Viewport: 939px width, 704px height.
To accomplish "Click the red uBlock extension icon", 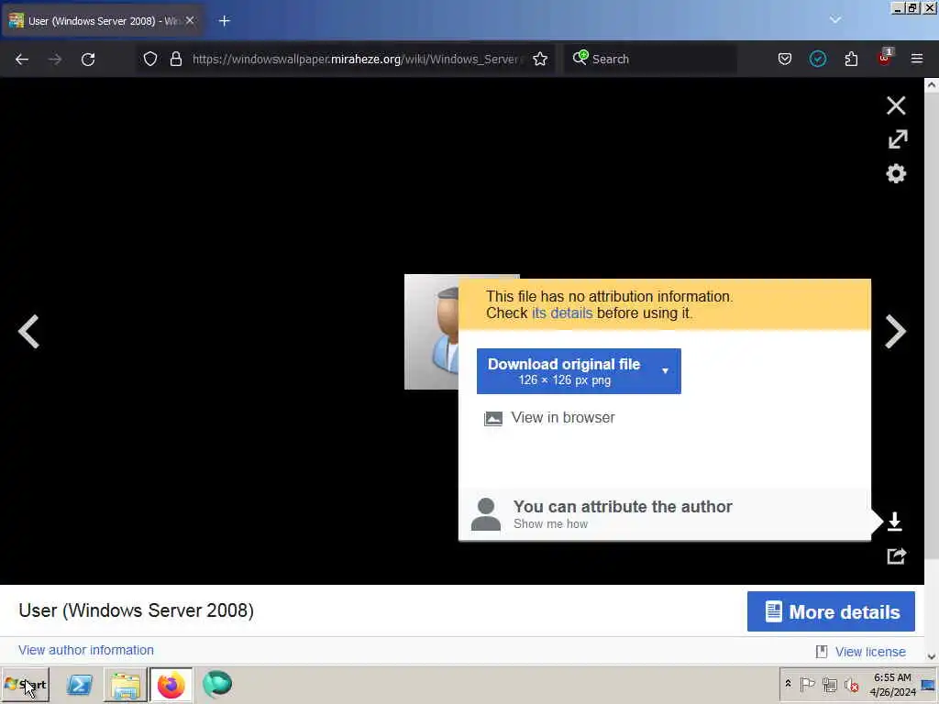I will [x=884, y=58].
